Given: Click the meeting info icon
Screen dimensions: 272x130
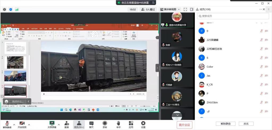Looking at the screenshot, I should coord(5,10).
